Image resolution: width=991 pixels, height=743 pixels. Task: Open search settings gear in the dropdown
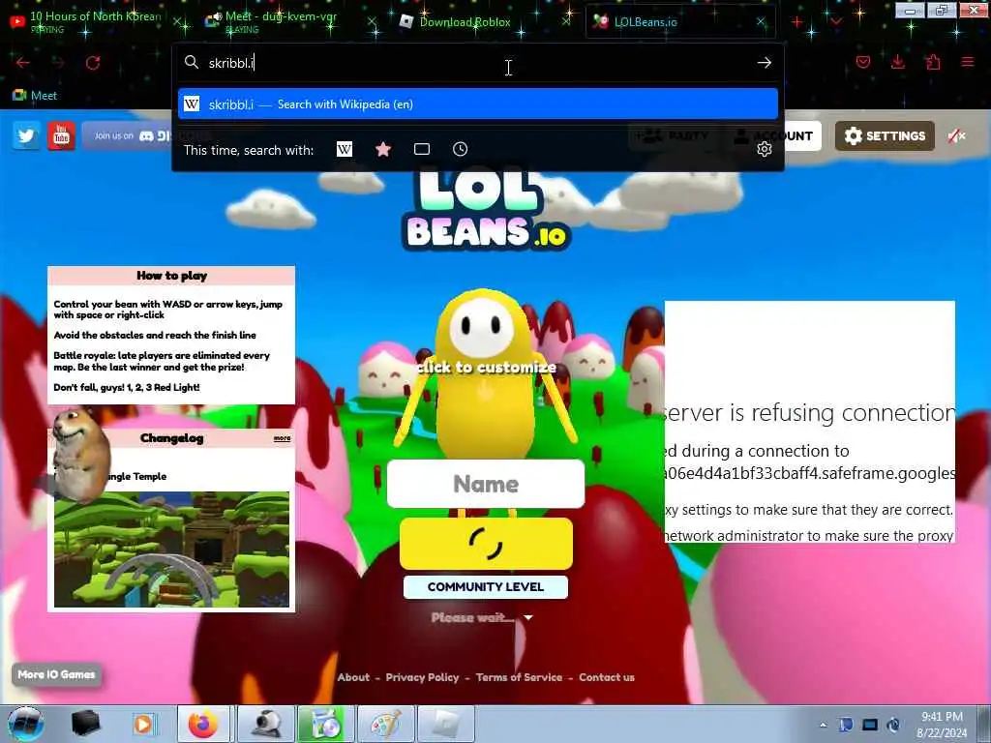(765, 149)
